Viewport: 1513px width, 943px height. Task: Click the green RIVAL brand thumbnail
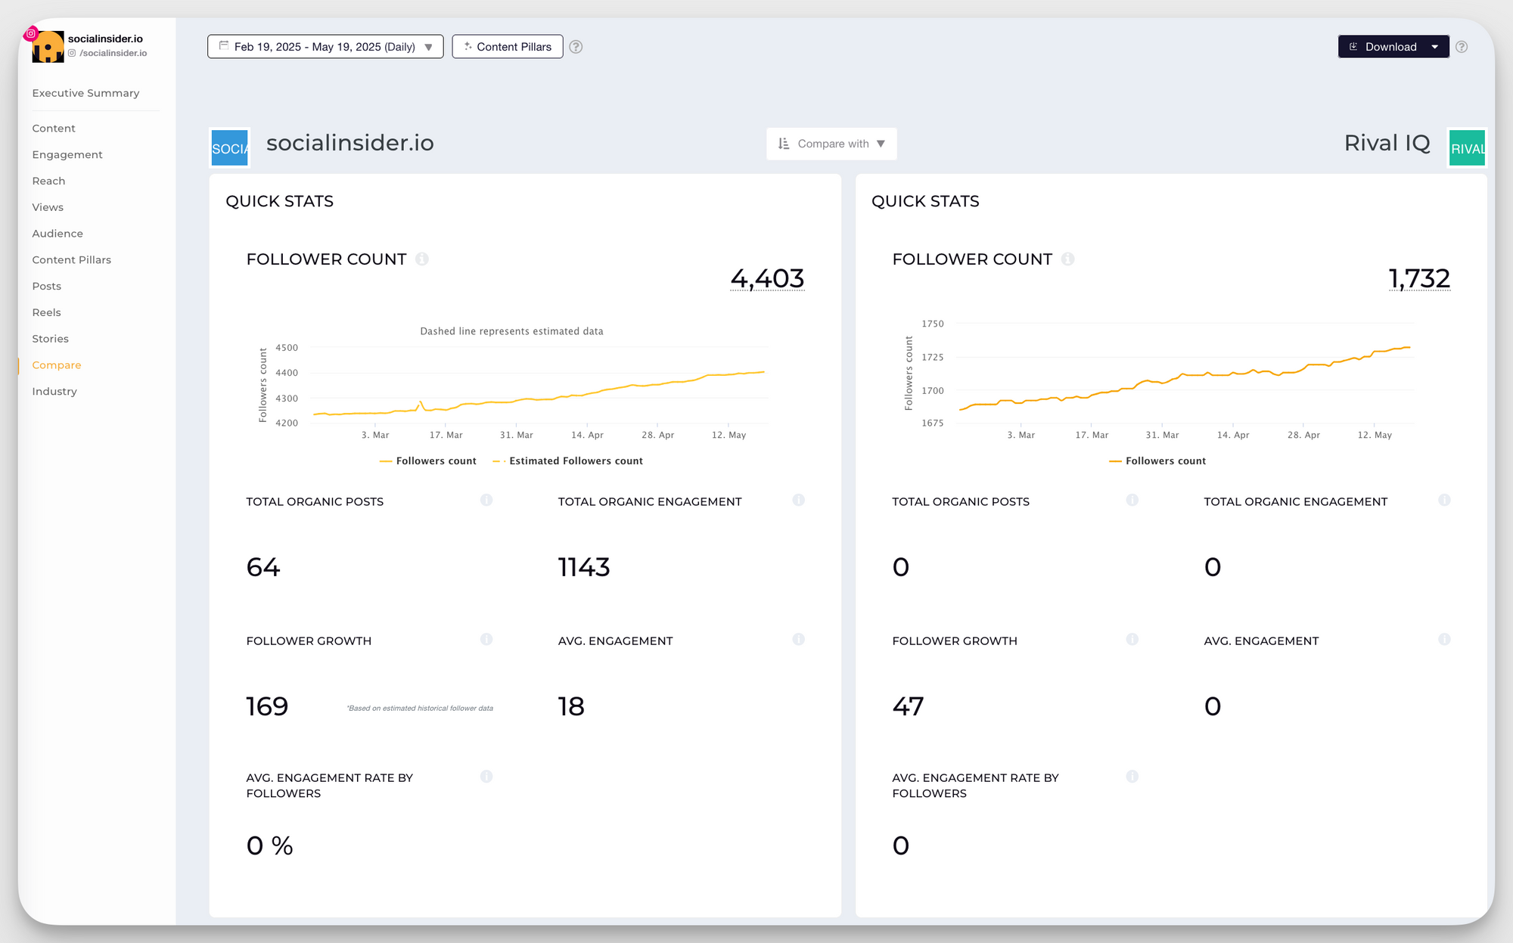click(1467, 148)
